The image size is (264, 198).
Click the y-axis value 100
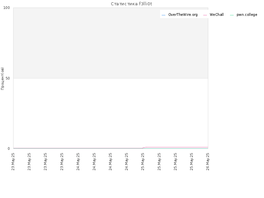pos(7,8)
